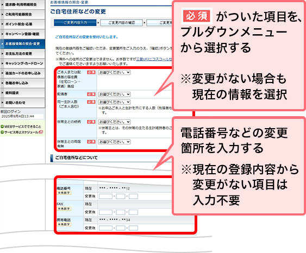The image size is (306, 253).
Task: Click first 電話番号 変更後 input box
Action: [105, 196]
